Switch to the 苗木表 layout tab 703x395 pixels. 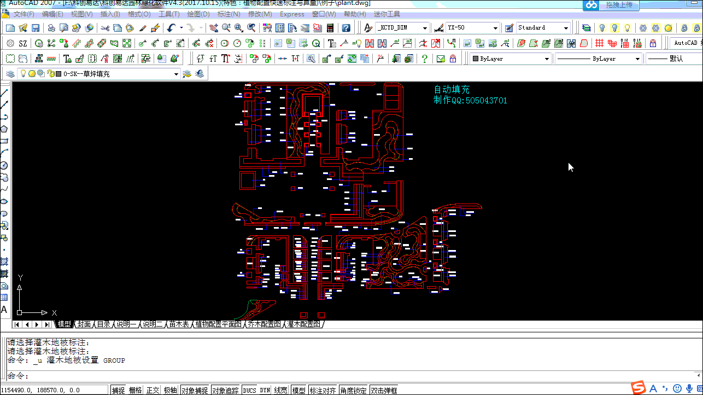[178, 324]
